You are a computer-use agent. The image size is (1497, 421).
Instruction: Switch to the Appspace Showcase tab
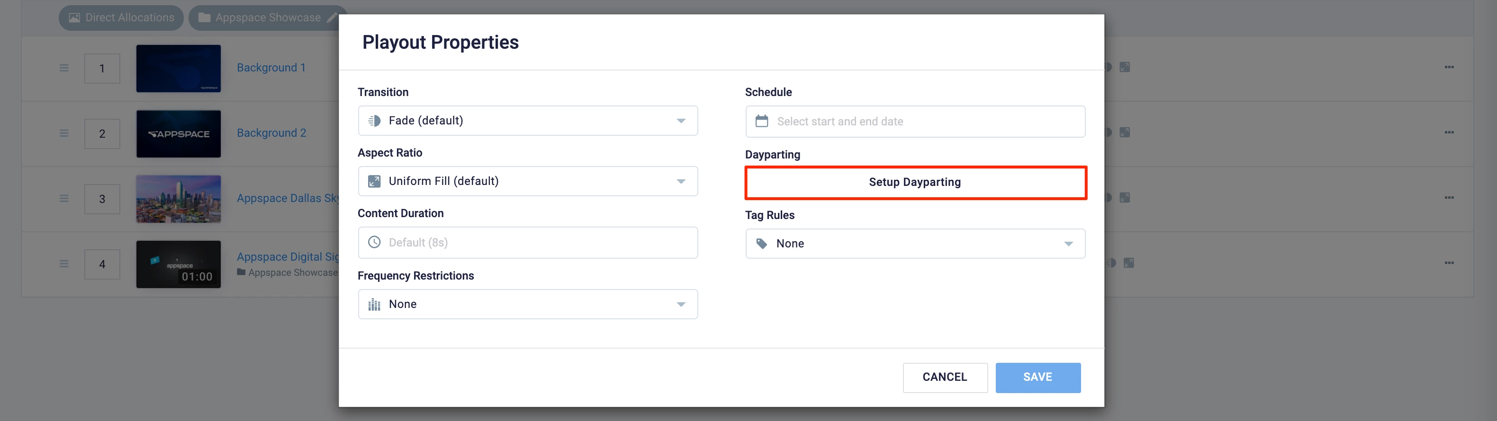(x=267, y=18)
